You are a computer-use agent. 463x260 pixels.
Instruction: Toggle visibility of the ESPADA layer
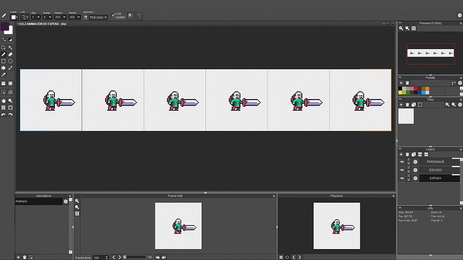402,179
